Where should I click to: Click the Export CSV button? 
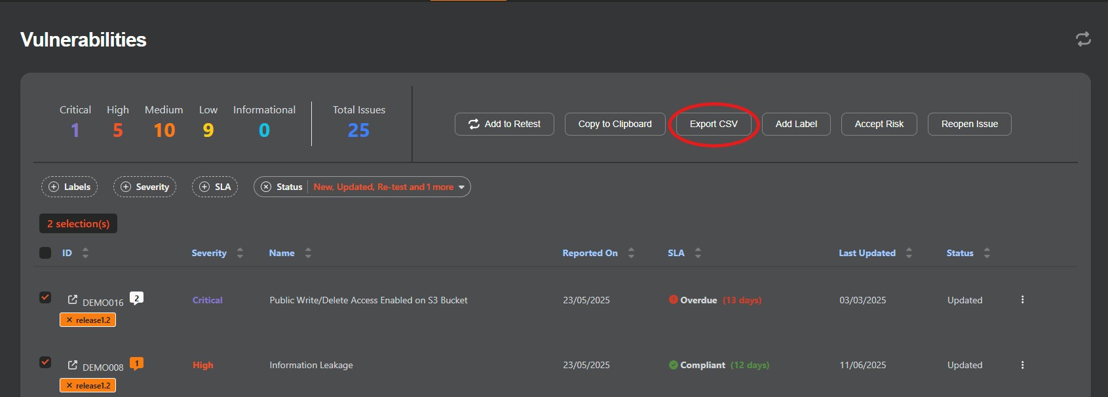[x=714, y=124]
